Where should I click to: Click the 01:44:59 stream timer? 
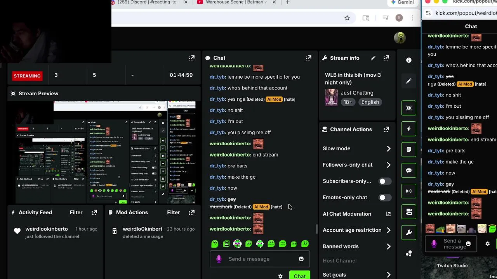(181, 75)
